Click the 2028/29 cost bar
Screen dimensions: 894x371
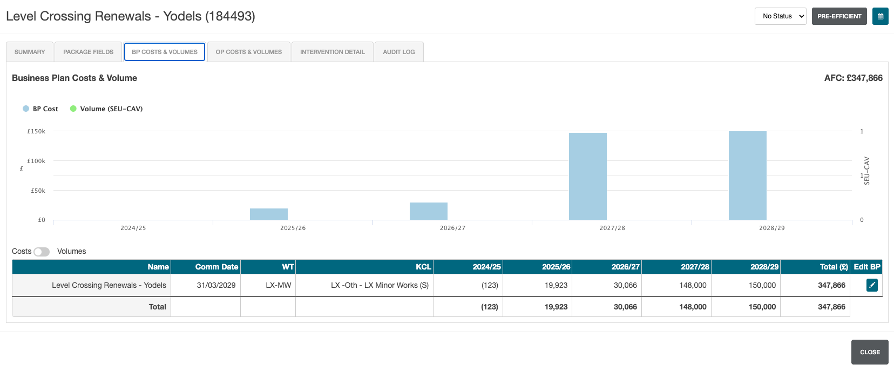tap(748, 176)
